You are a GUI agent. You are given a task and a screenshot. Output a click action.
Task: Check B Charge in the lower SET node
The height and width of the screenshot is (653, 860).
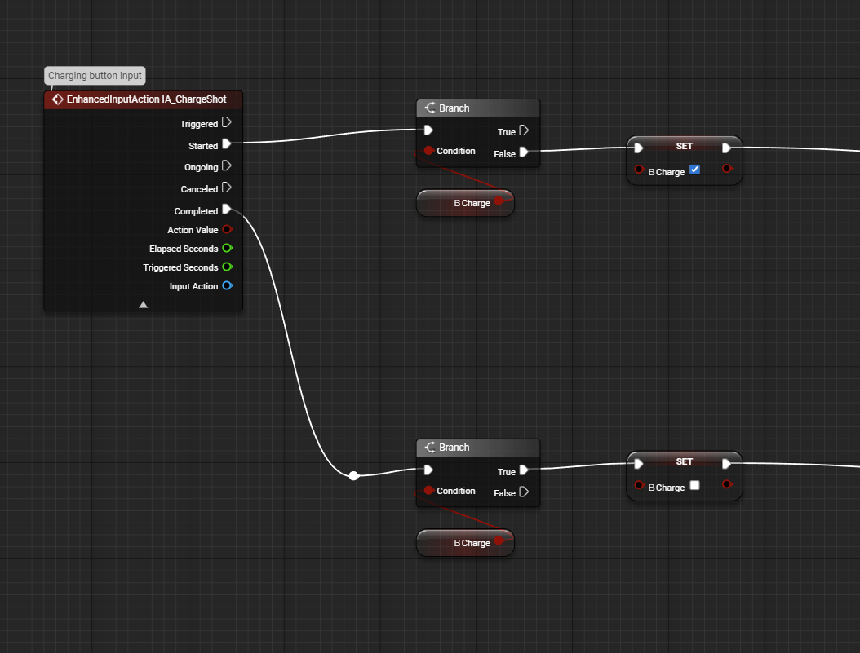(695, 485)
